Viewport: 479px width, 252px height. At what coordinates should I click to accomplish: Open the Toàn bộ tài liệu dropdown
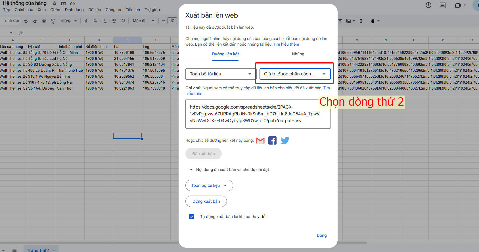coord(221,74)
